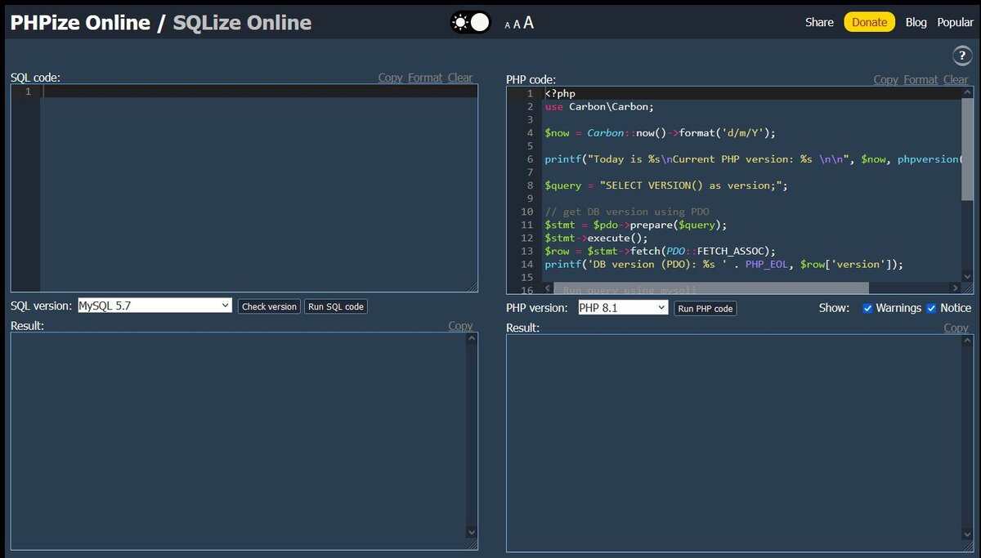Click the "$now = Carbon::now()" code line
981x558 pixels.
[x=660, y=133]
